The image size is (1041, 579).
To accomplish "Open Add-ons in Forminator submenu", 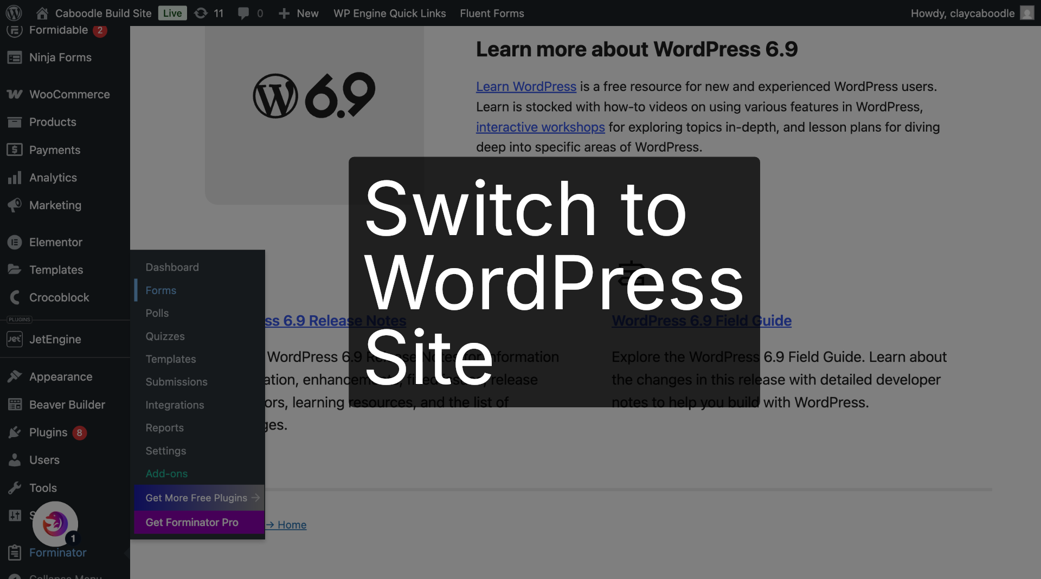I will (x=166, y=473).
